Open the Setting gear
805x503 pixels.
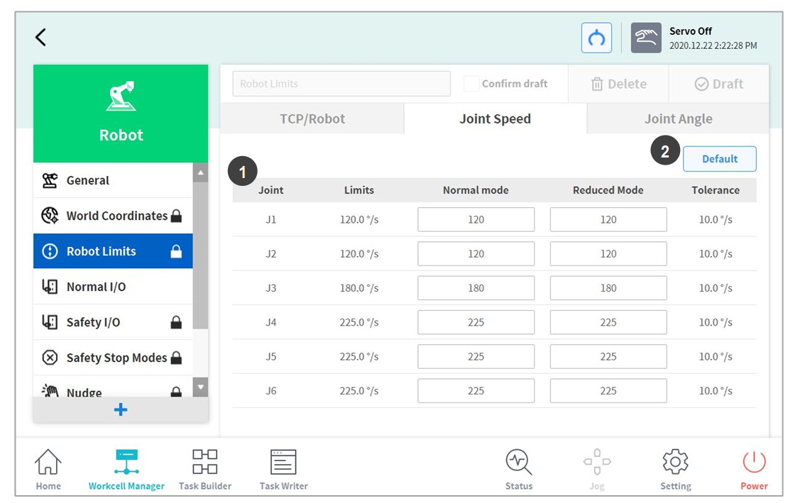(x=675, y=470)
